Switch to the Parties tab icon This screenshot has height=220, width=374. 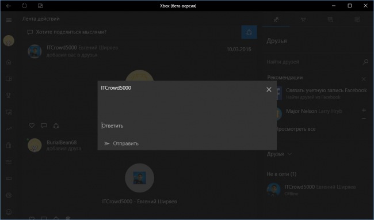click(303, 20)
